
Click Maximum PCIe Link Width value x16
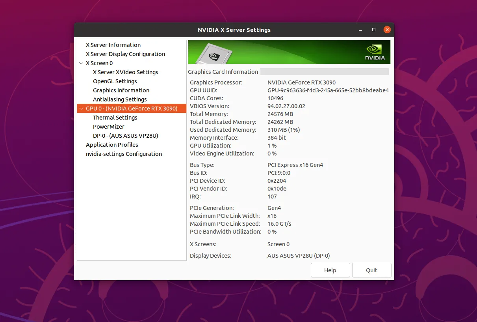tap(272, 216)
